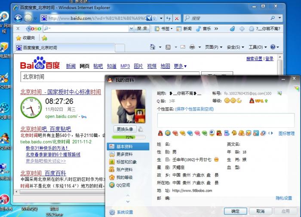
Task: Click 搜索设置 link on Baidu
Action: pos(254,58)
